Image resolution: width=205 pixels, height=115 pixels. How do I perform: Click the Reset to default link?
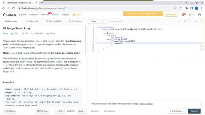(146, 104)
